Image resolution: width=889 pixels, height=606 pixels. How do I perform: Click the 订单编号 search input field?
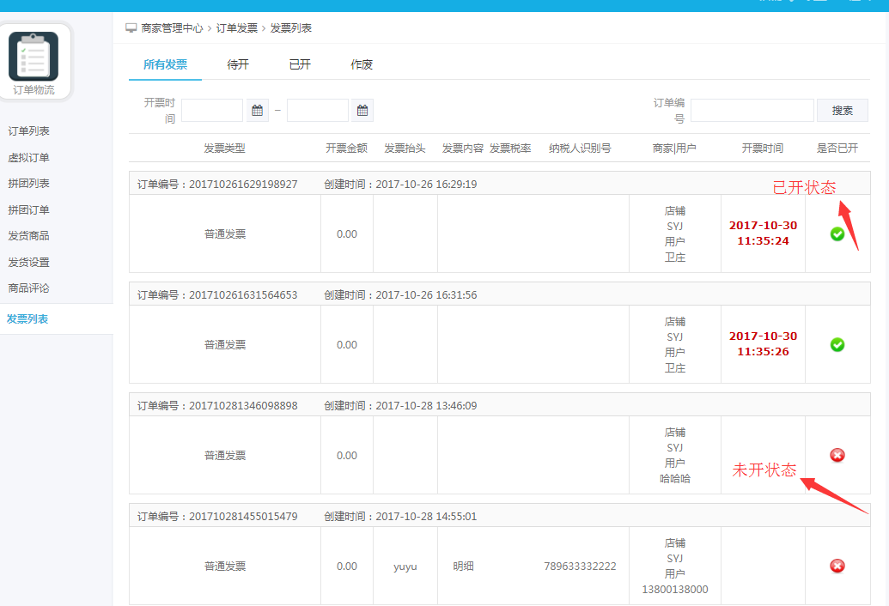tap(752, 111)
